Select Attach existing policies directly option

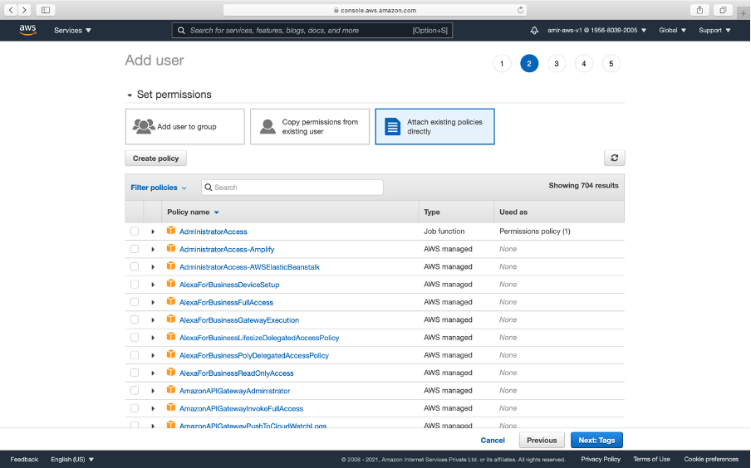[x=434, y=126]
